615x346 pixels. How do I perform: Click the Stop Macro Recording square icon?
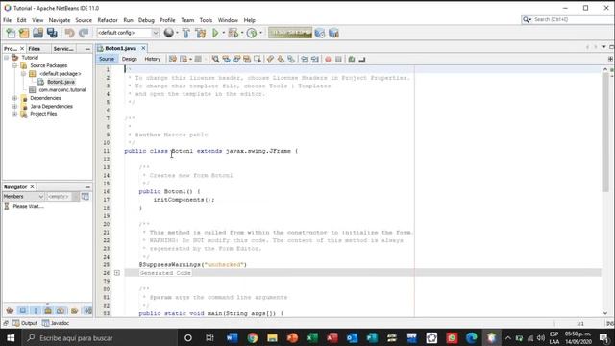coord(338,60)
